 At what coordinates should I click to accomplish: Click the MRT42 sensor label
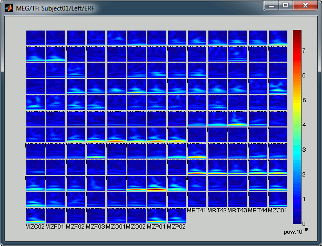pos(217,211)
